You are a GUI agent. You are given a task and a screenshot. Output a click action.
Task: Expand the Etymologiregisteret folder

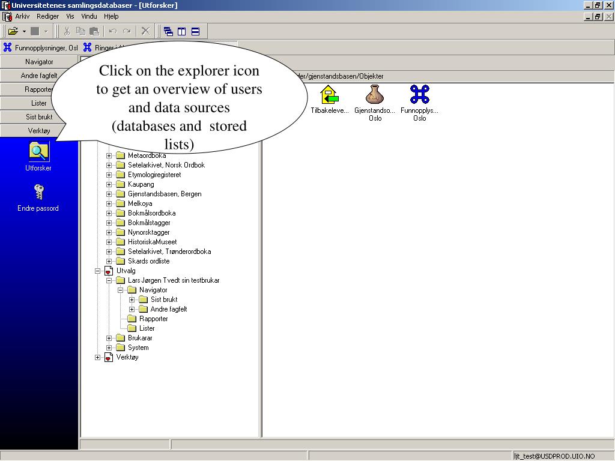coord(109,175)
